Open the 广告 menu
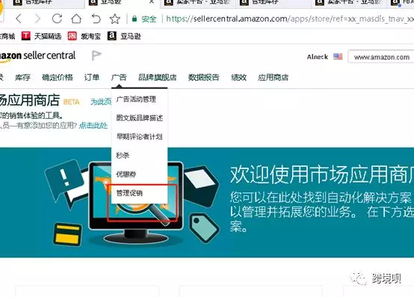414x297 pixels. (x=119, y=77)
